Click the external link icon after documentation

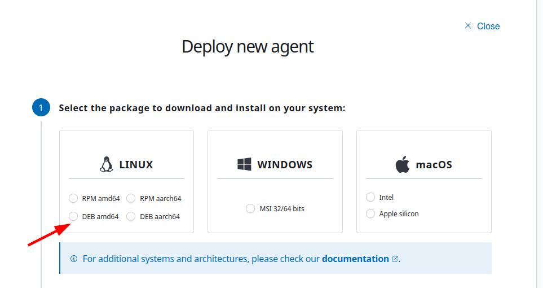tap(395, 259)
